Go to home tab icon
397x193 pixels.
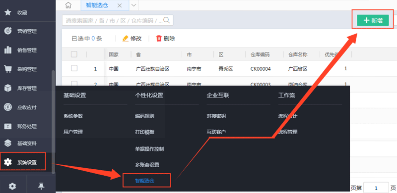click(x=68, y=5)
